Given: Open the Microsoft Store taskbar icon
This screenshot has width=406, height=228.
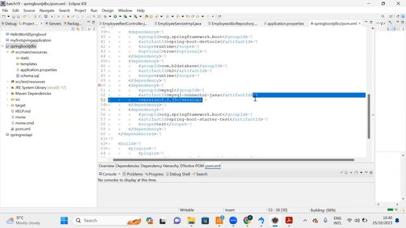Looking at the screenshot, I should pyautogui.click(x=206, y=220).
